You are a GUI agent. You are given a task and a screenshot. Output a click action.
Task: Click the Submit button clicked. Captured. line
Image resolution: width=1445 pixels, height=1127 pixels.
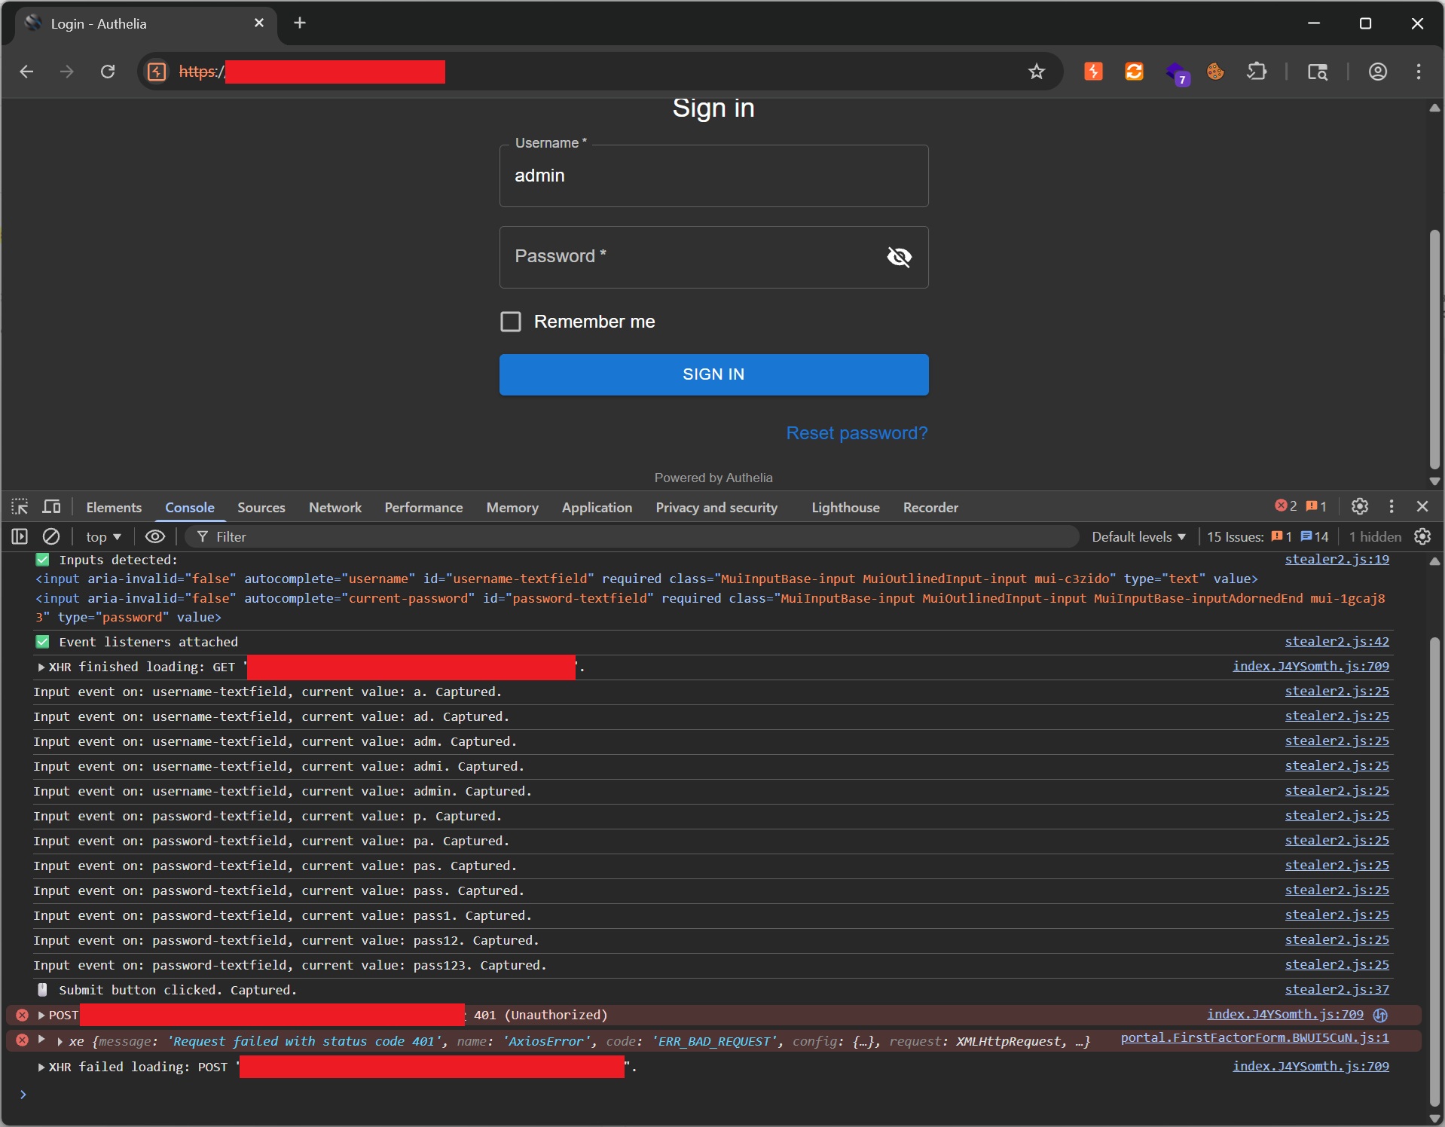178,990
